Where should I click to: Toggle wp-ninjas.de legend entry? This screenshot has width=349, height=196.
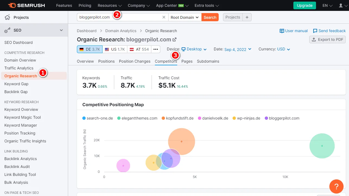tap(246, 118)
